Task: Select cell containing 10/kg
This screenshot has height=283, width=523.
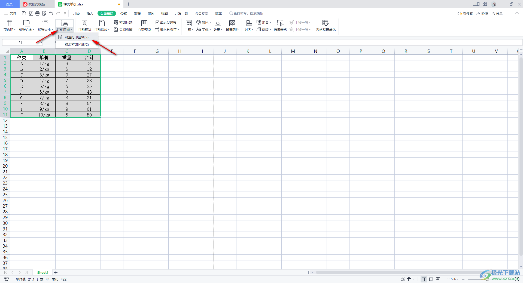Action: pyautogui.click(x=44, y=115)
